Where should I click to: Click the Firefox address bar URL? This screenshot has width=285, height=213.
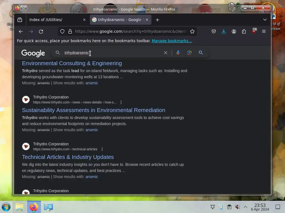coord(131,32)
